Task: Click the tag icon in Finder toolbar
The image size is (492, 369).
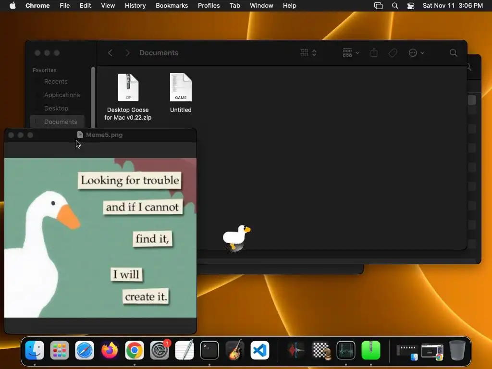Action: tap(393, 53)
